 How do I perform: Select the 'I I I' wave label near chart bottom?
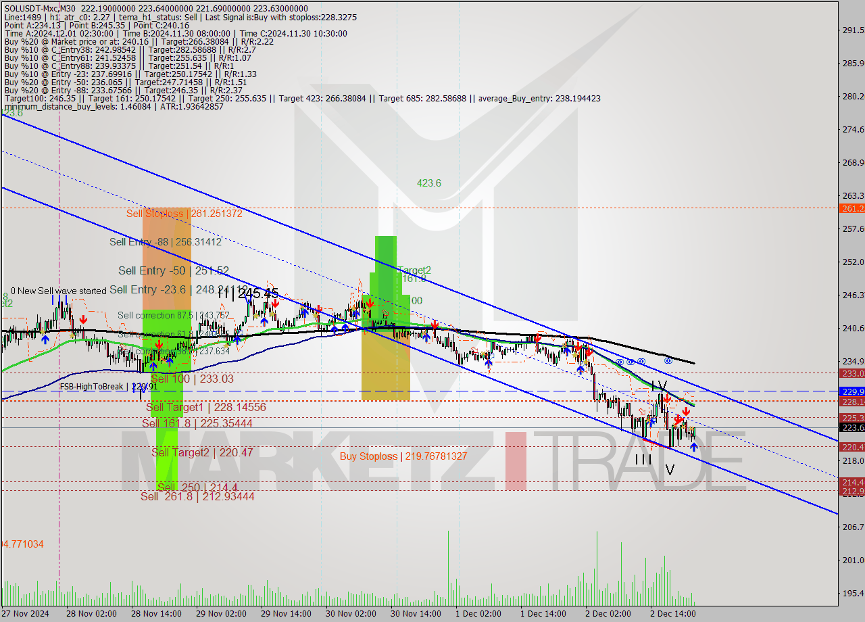click(x=643, y=460)
